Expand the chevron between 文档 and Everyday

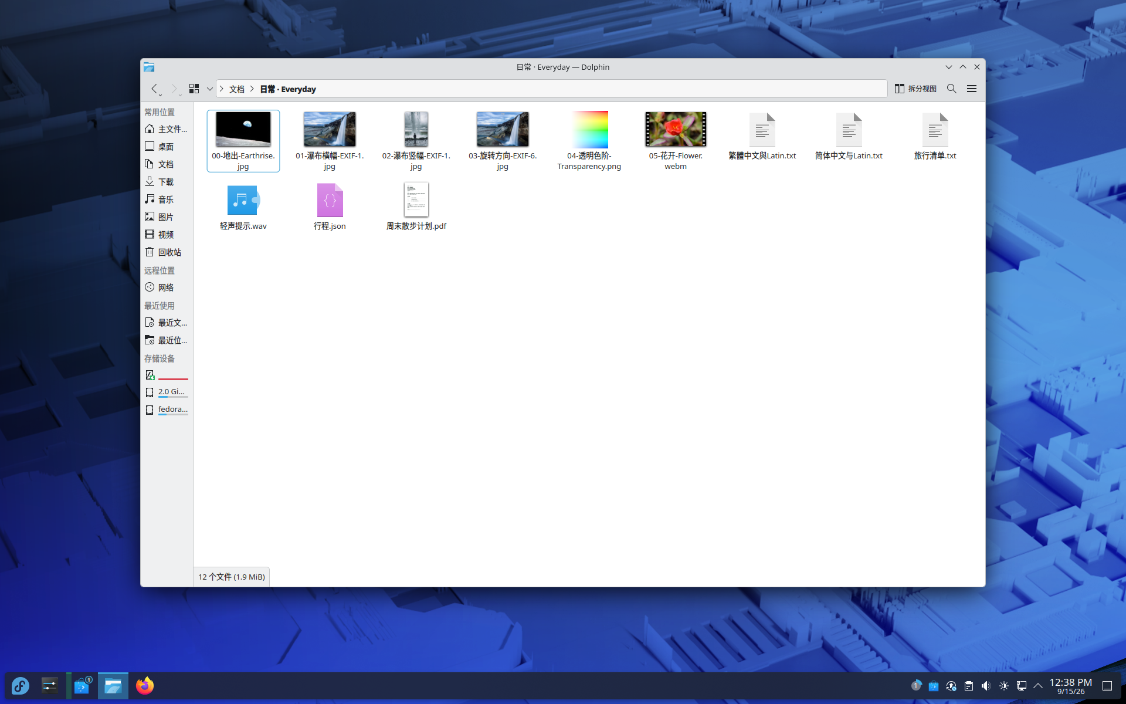click(x=252, y=89)
